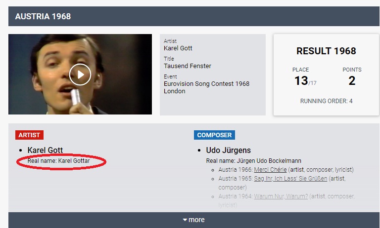Image resolution: width=380 pixels, height=228 pixels.
Task: Play the Karel Gott performance video
Action: point(80,75)
